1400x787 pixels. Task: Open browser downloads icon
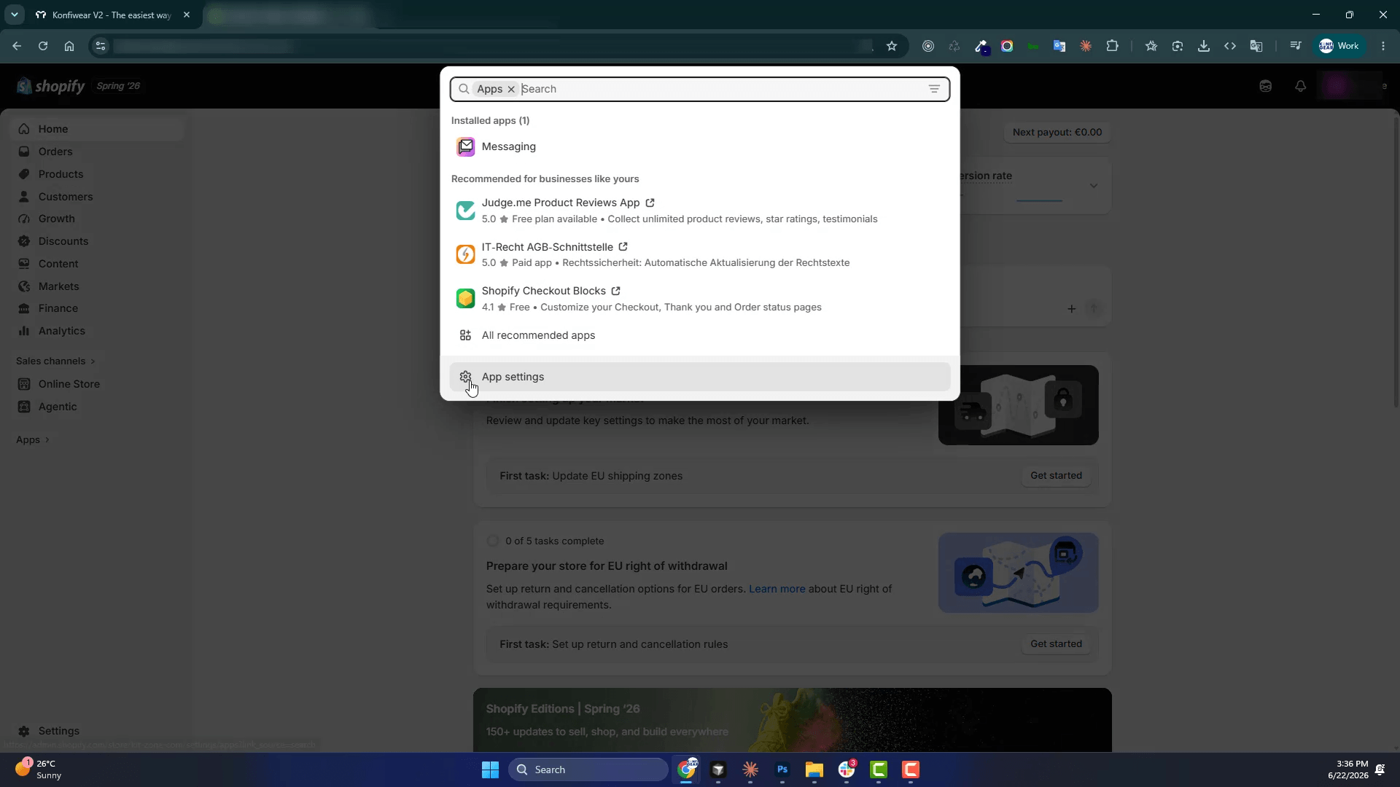(x=1204, y=46)
